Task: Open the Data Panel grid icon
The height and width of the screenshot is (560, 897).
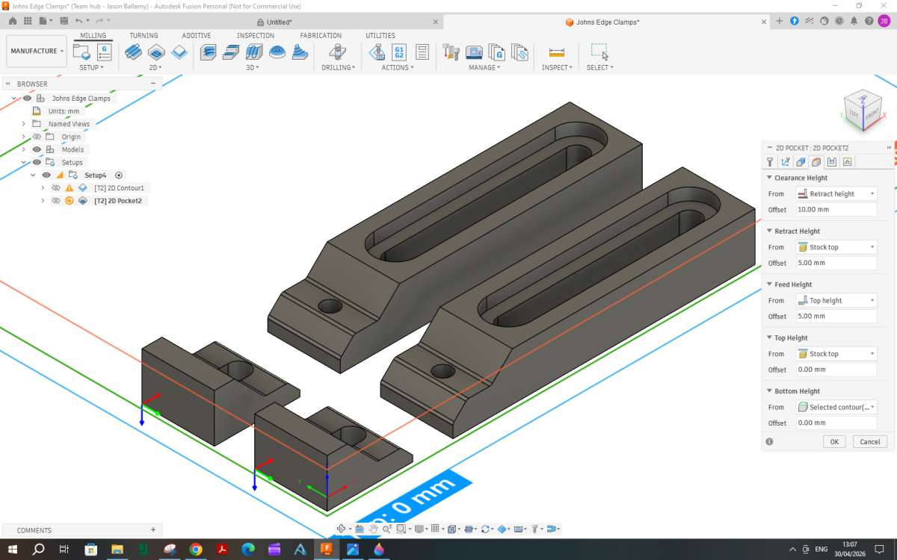Action: tap(29, 21)
